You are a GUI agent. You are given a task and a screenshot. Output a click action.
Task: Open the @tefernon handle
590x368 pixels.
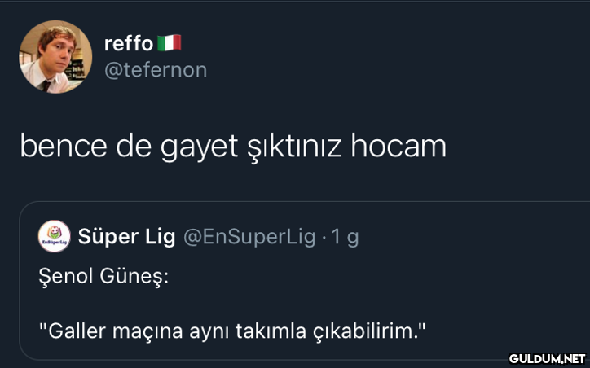point(156,70)
